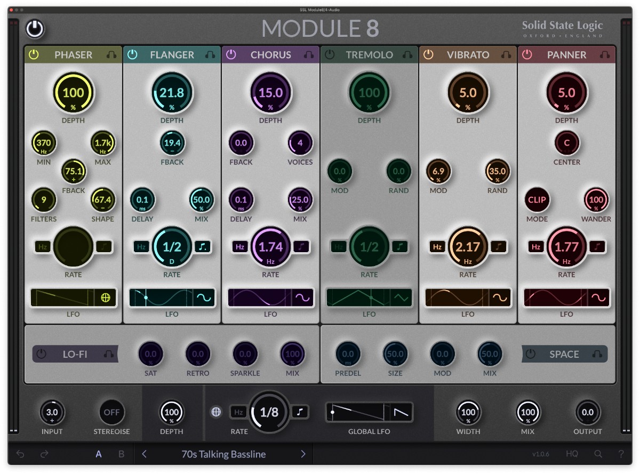640x474 pixels.
Task: Click the magnifier icon at the bottom right
Action: pyautogui.click(x=598, y=454)
